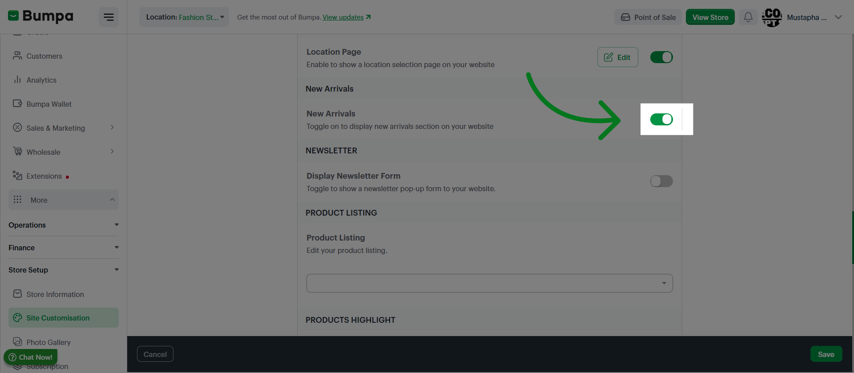Open the Location Fashion St dropdown
This screenshot has height=373, width=854.
coord(184,17)
